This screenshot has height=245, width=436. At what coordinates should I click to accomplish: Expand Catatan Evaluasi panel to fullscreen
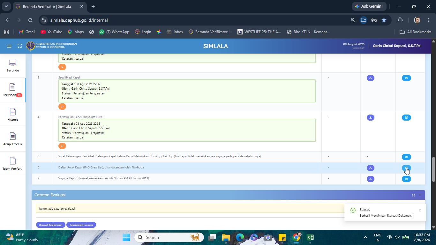(x=413, y=195)
